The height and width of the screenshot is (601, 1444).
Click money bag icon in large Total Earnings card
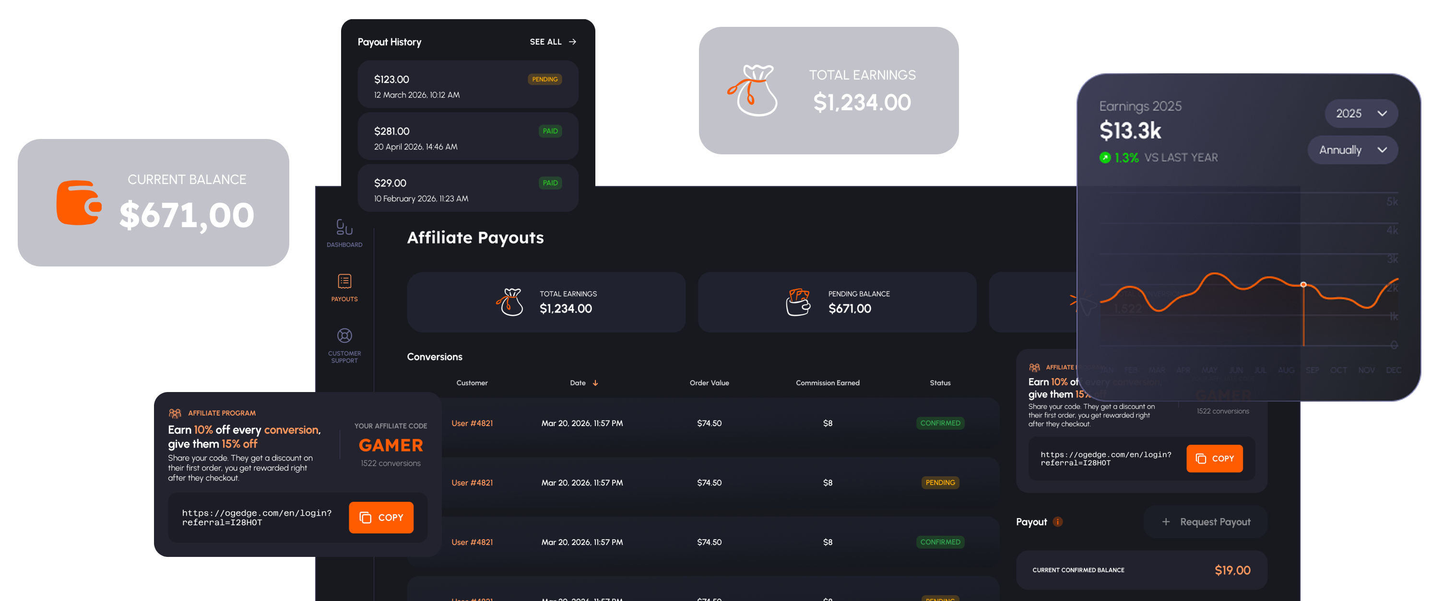click(x=752, y=90)
